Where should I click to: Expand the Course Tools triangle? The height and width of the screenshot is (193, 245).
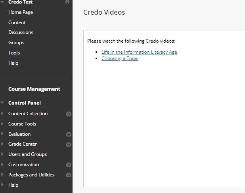click(2, 124)
